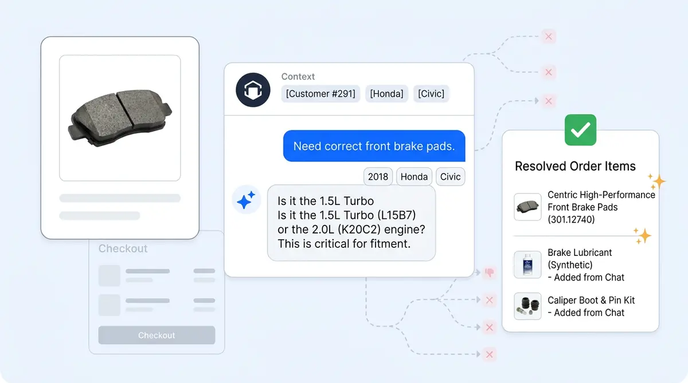This screenshot has height=383, width=688.
Task: Toggle the Civic context tag
Action: pyautogui.click(x=431, y=93)
